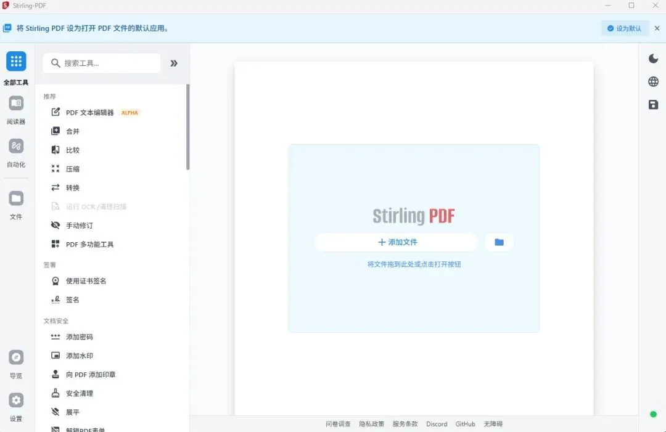Click 设为默认 button in banner
The image size is (666, 432).
point(624,28)
